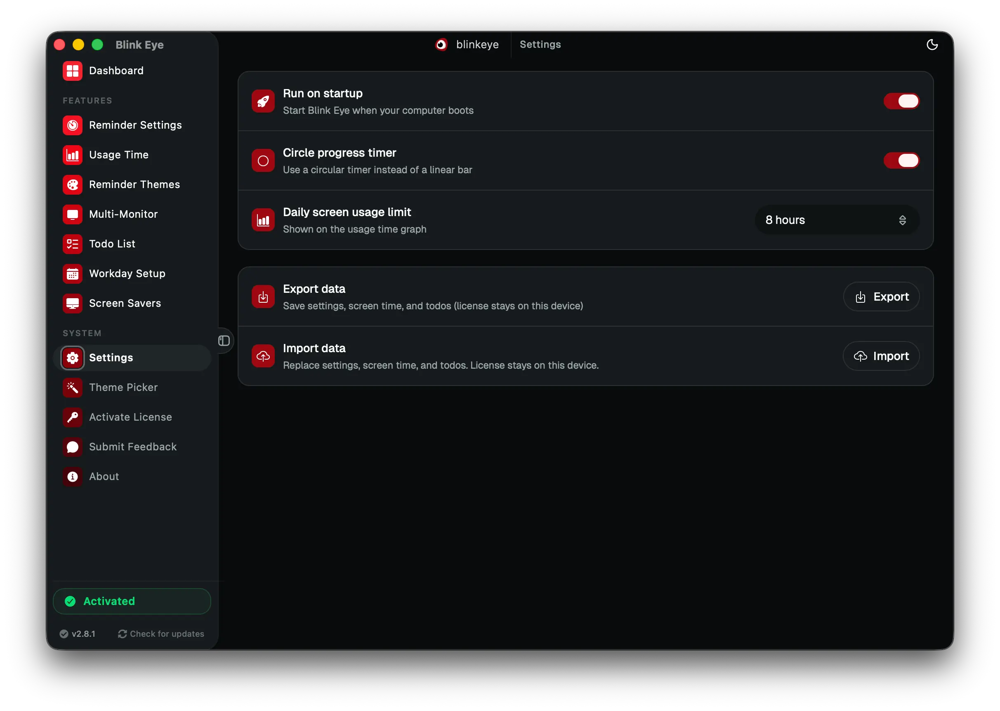Screen dimensions: 1000x711
Task: Open Submit Feedback chat bubble icon
Action: (x=73, y=447)
